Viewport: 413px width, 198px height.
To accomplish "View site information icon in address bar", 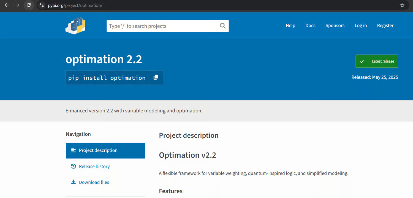I will pos(42,5).
